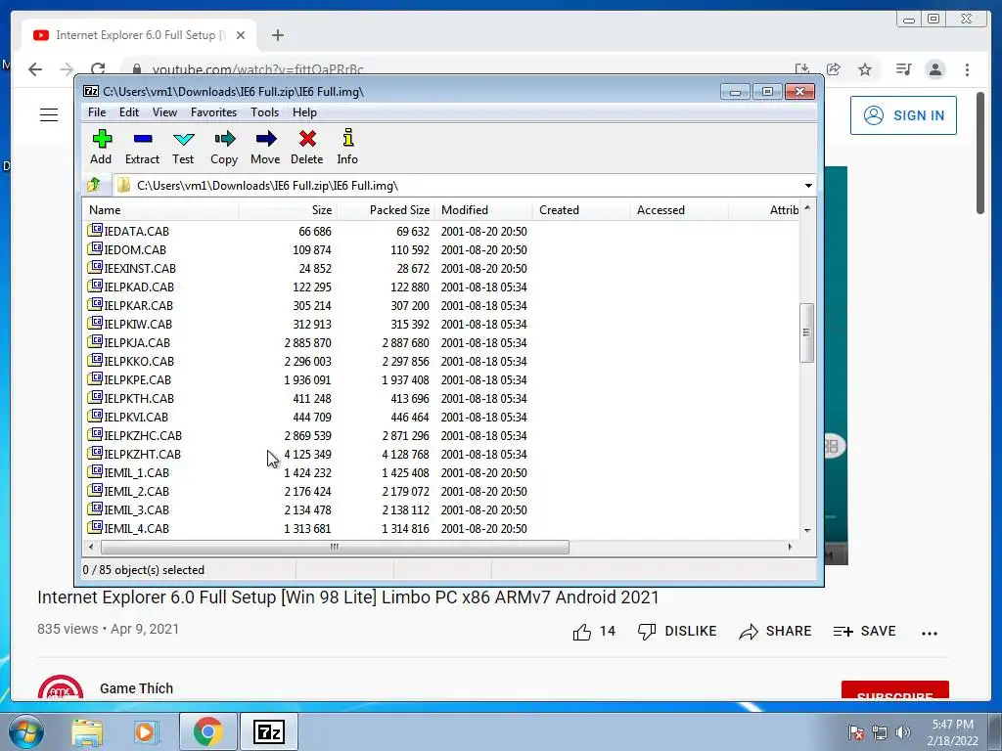1002x751 pixels.
Task: Select the IELPKPE.CAB file
Action: tap(130, 379)
